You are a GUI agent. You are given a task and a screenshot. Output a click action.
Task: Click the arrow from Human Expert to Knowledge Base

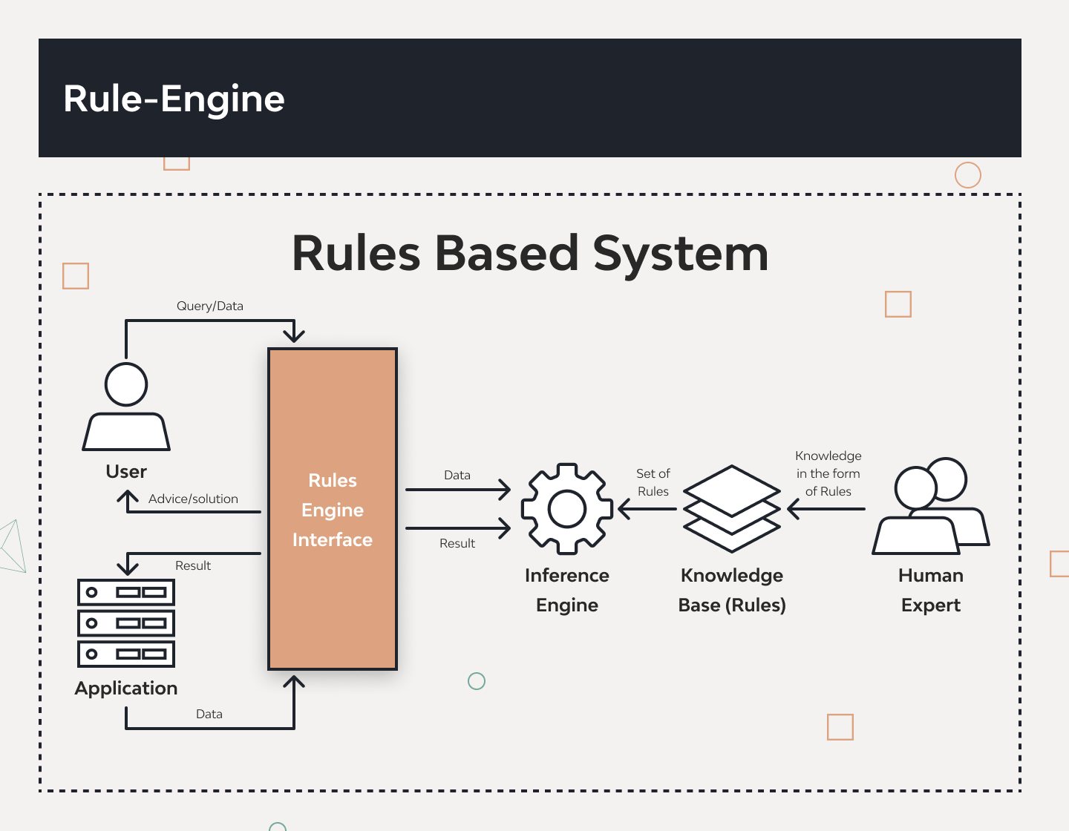826,509
